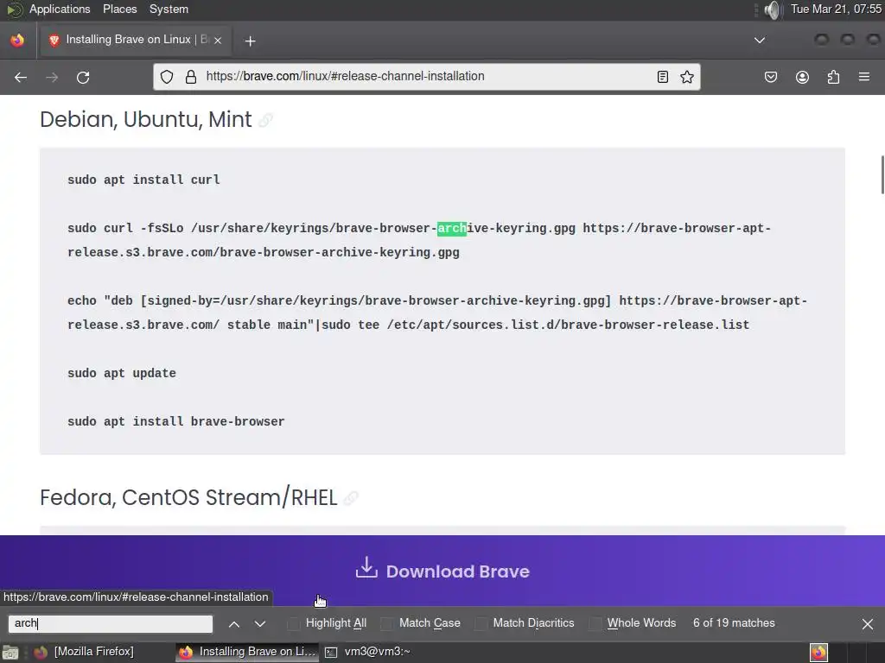Click the 'sudo curl -fsSLo' command line

(x=419, y=240)
